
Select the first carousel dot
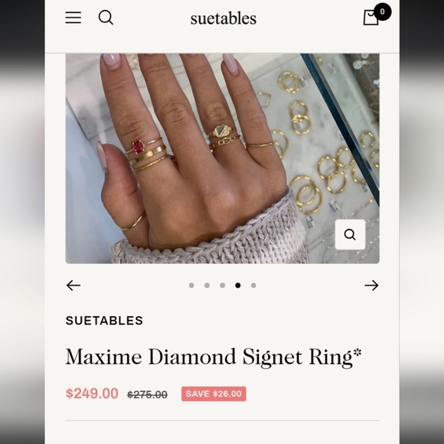pos(191,286)
